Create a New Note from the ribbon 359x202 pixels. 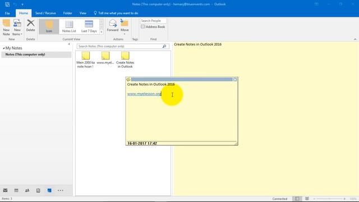pos(6,27)
